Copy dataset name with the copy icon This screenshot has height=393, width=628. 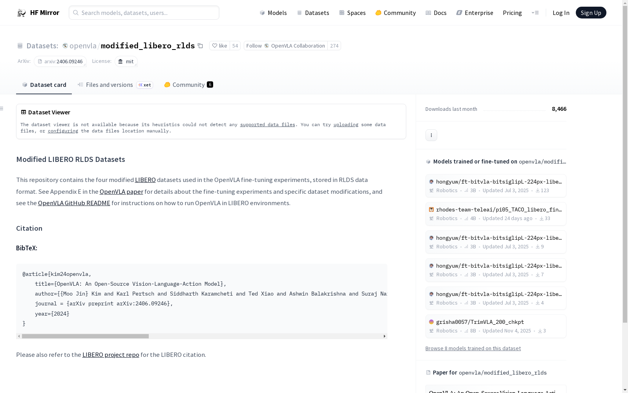click(x=200, y=46)
